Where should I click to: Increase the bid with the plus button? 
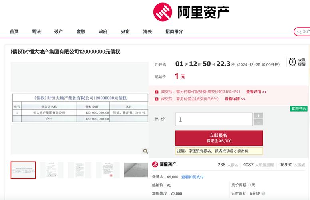coord(258,116)
